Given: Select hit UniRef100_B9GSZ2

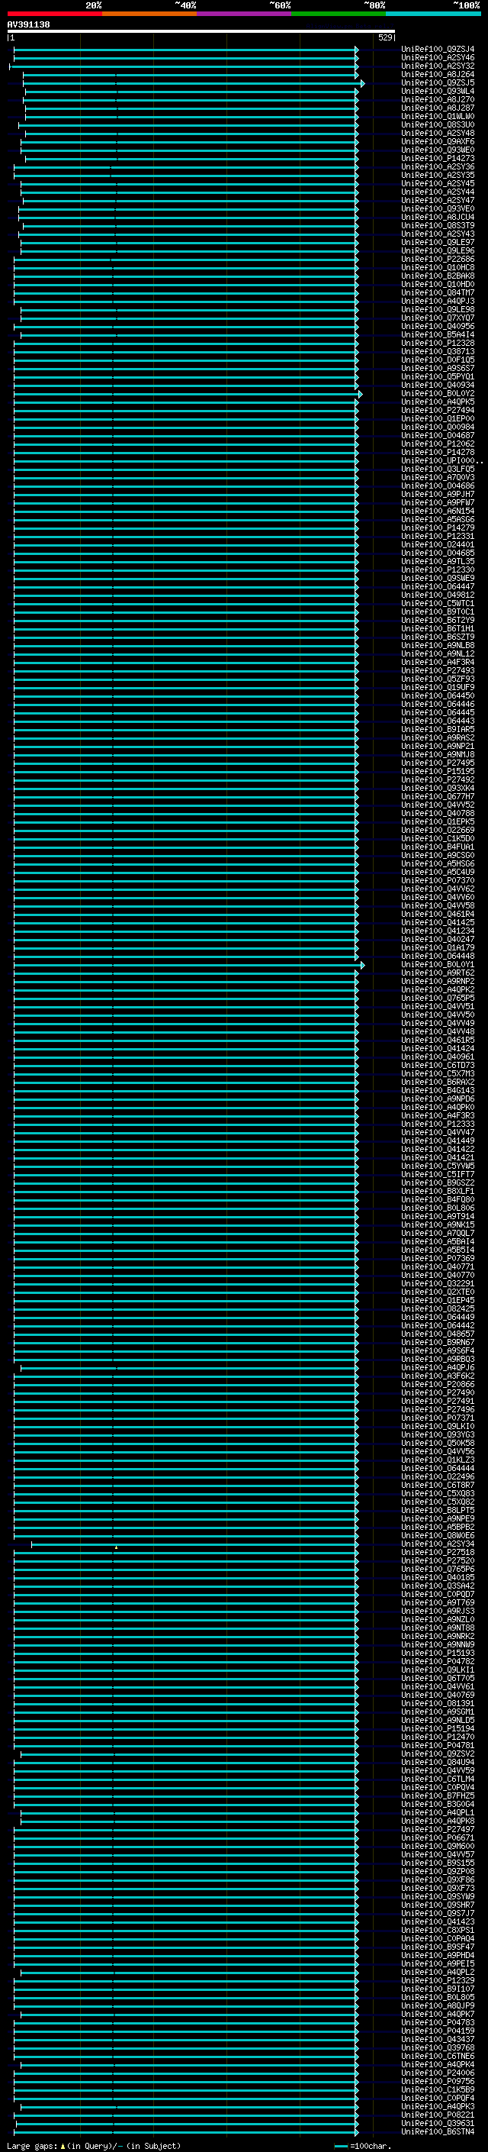Looking at the screenshot, I should click(437, 1183).
